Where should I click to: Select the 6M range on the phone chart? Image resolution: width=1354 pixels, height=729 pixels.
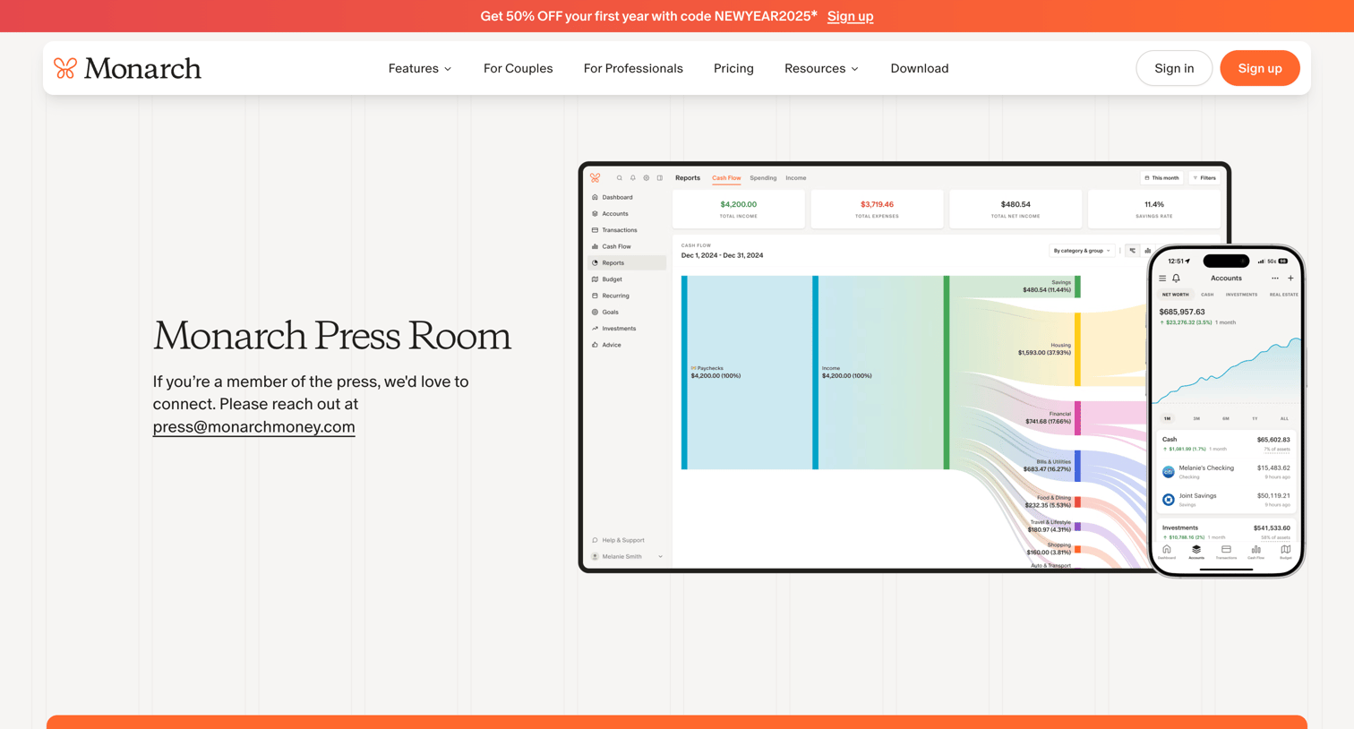tap(1225, 418)
